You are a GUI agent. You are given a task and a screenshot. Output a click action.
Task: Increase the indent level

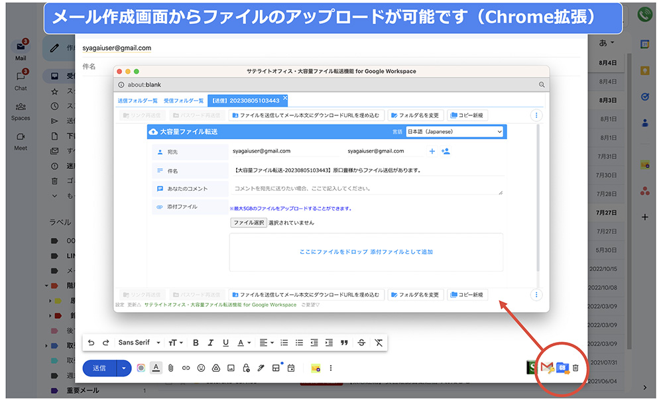329,343
